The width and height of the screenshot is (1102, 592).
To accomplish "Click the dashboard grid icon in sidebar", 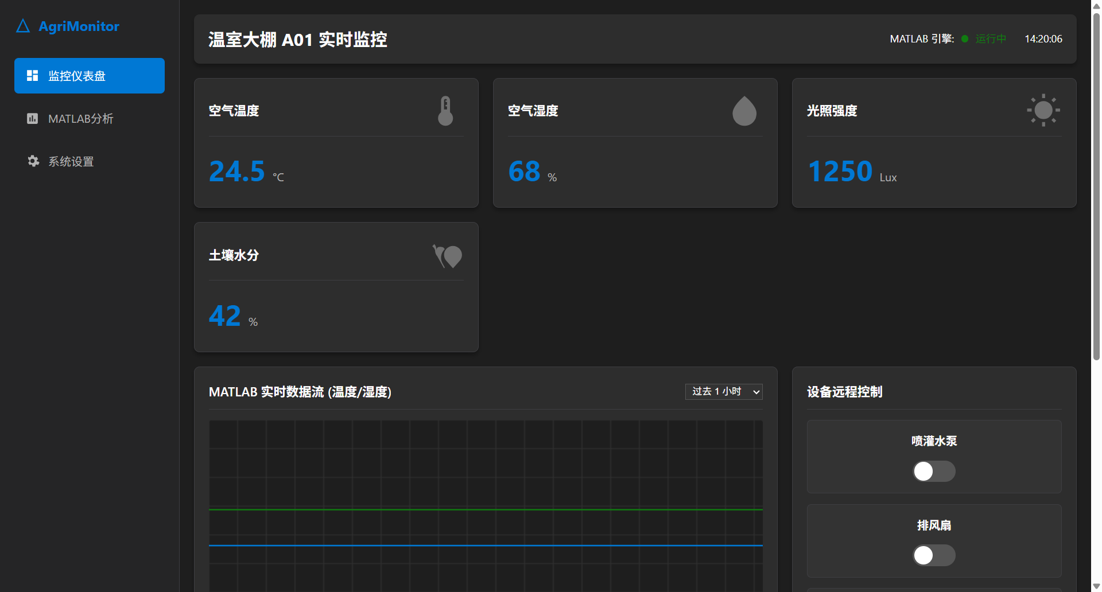I will (33, 76).
